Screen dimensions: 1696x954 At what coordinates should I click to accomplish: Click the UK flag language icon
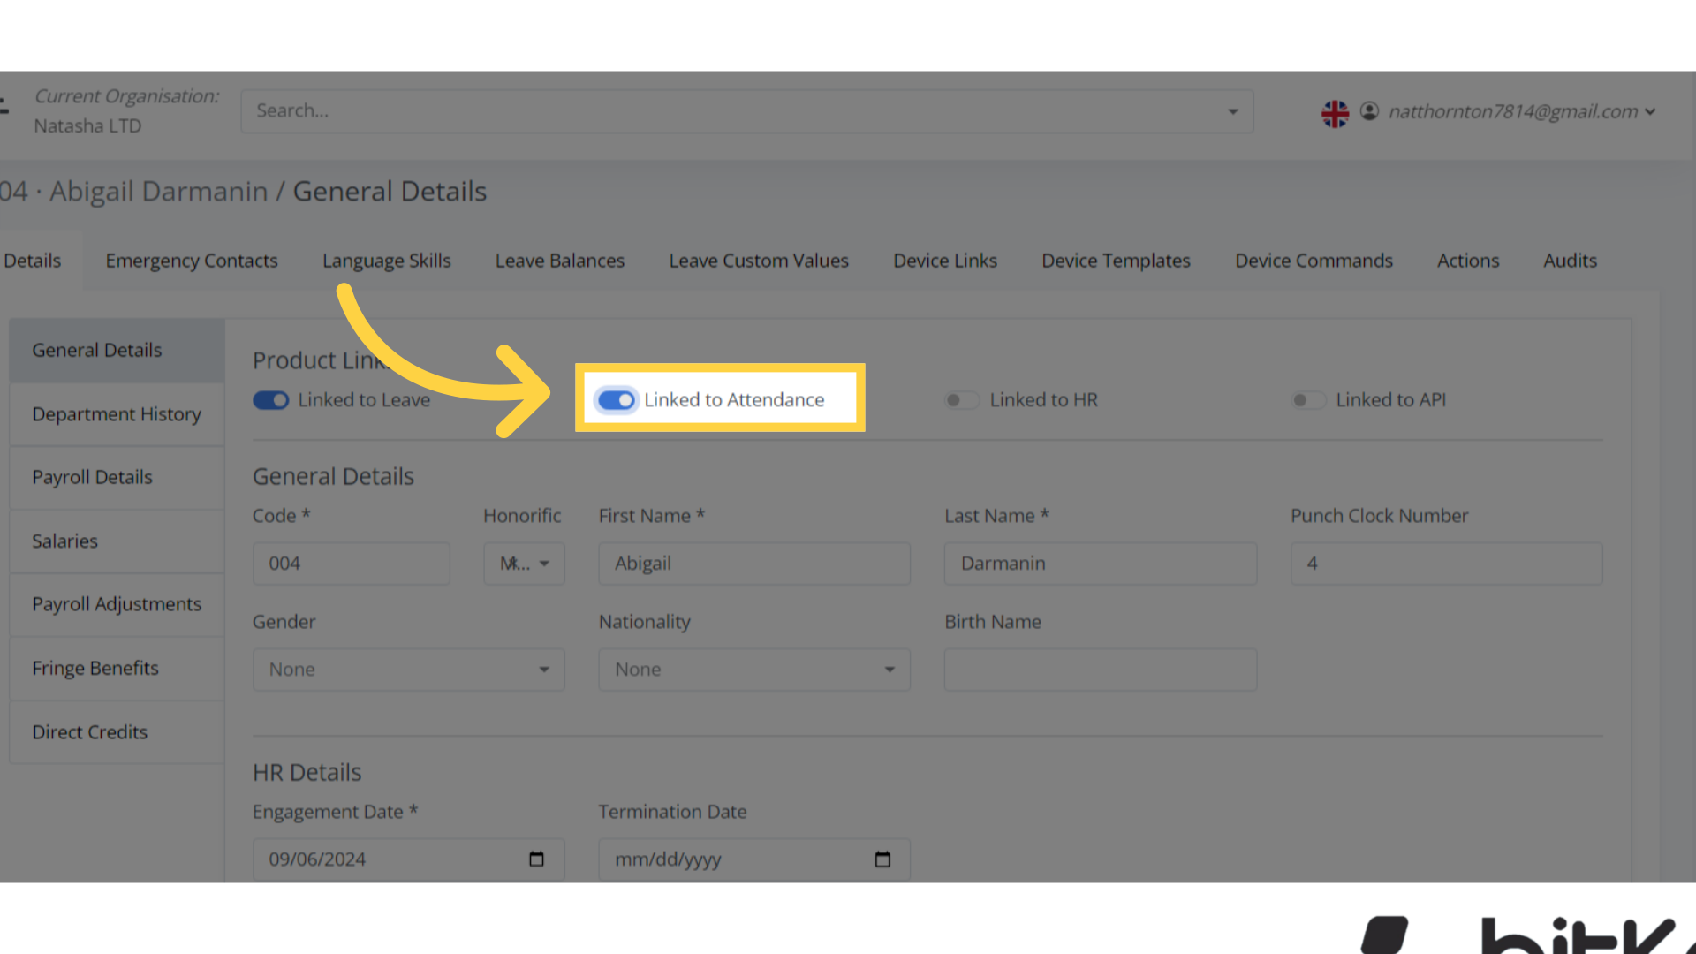point(1335,112)
